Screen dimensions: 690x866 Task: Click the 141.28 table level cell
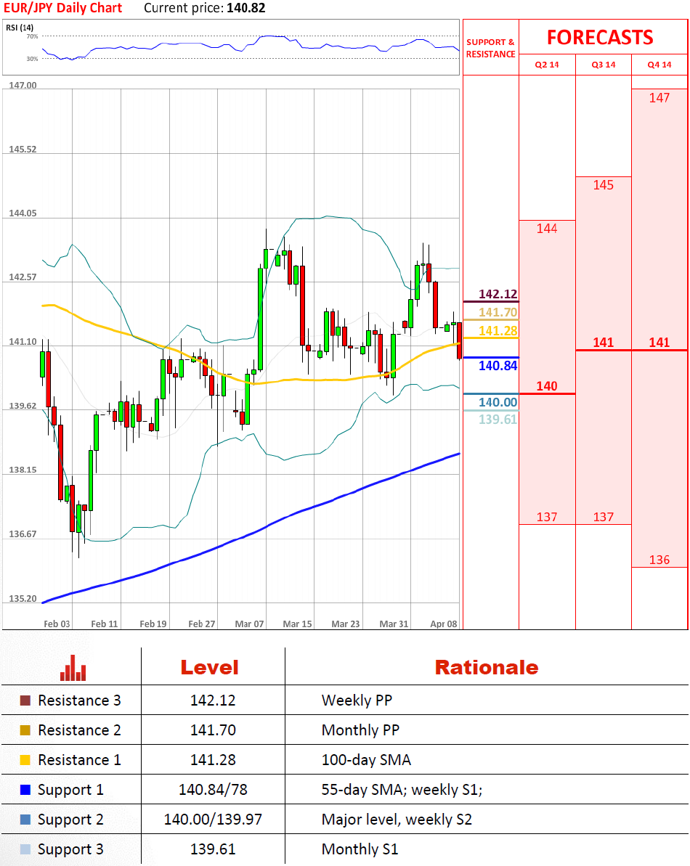tap(213, 760)
